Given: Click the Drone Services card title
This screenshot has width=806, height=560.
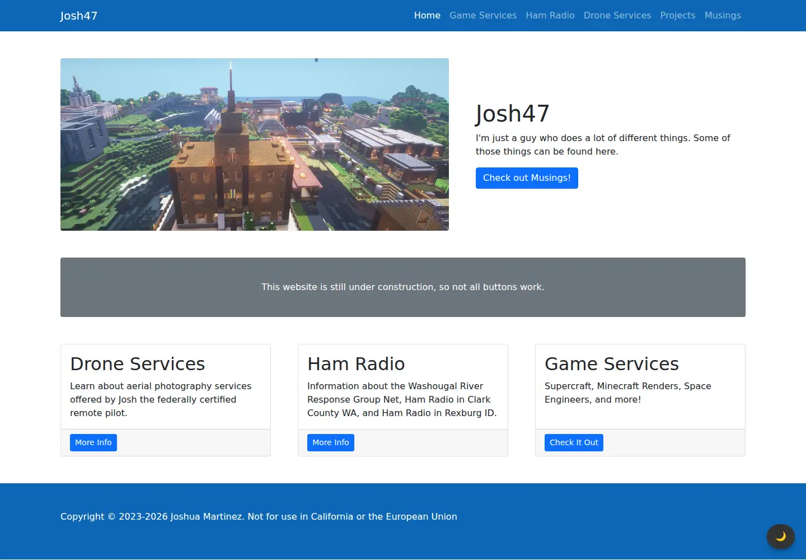Looking at the screenshot, I should (x=138, y=364).
